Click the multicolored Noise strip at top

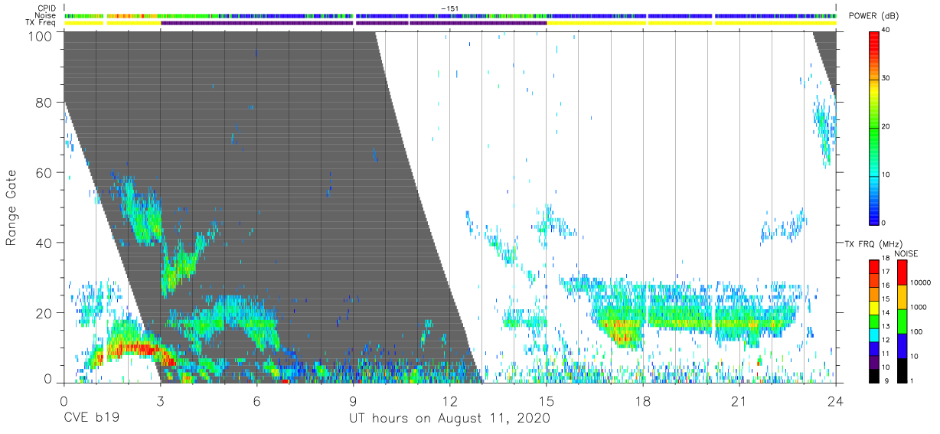(450, 15)
